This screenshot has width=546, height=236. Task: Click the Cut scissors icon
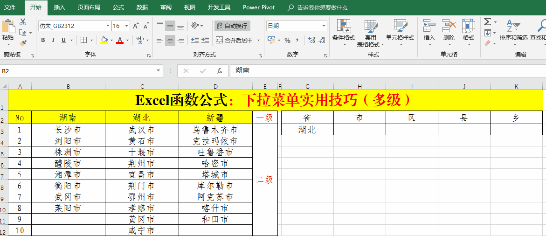click(x=23, y=22)
